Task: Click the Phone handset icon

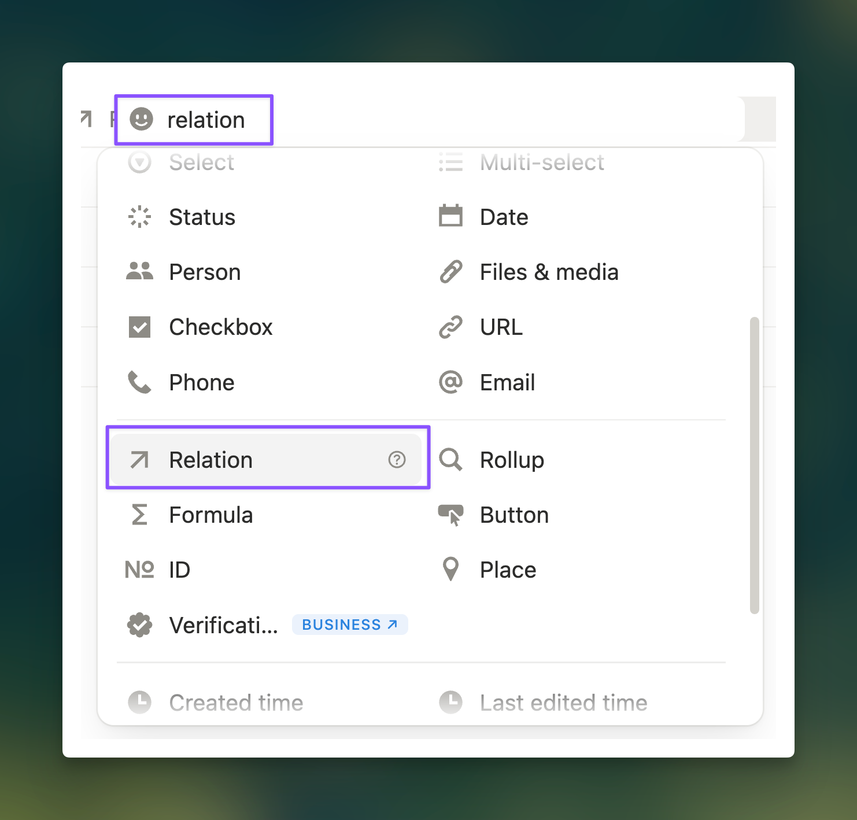Action: tap(139, 382)
